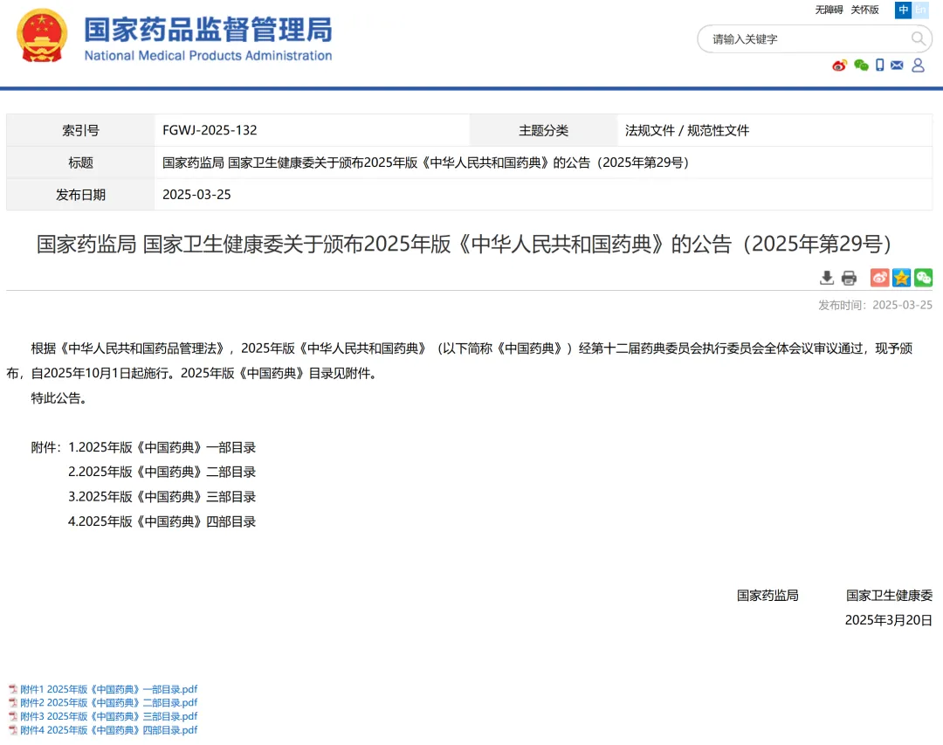Click the email envelope icon in header
The image size is (943, 745).
(x=897, y=66)
